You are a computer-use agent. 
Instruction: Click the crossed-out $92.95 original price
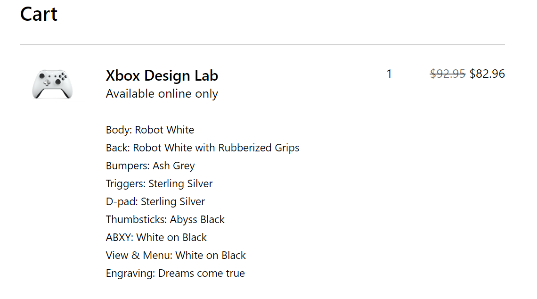tap(447, 74)
